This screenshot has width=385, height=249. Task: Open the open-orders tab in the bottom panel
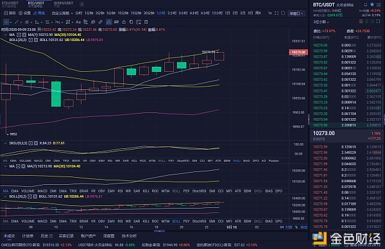tap(9, 236)
